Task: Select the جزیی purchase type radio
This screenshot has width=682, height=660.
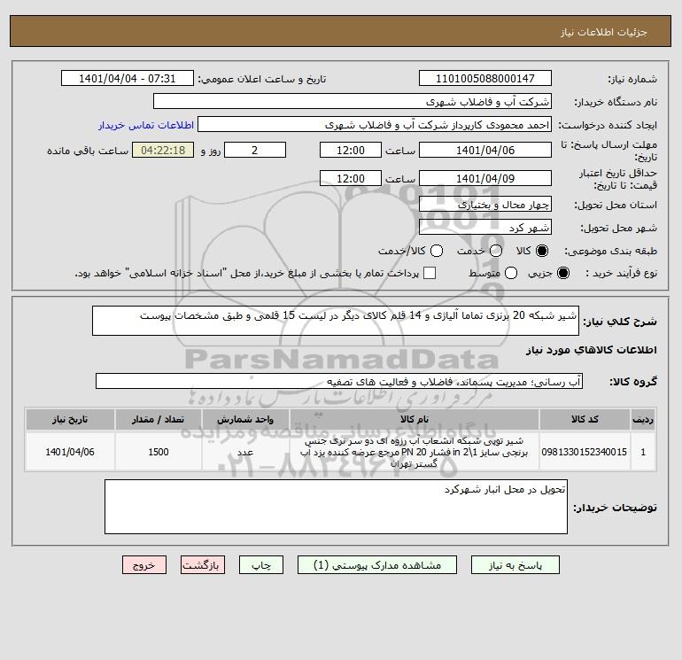Action: [562, 273]
